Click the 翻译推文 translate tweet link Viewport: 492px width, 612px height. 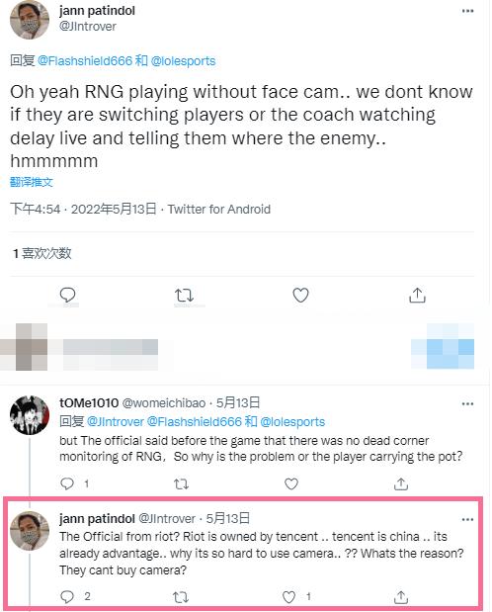click(x=32, y=182)
